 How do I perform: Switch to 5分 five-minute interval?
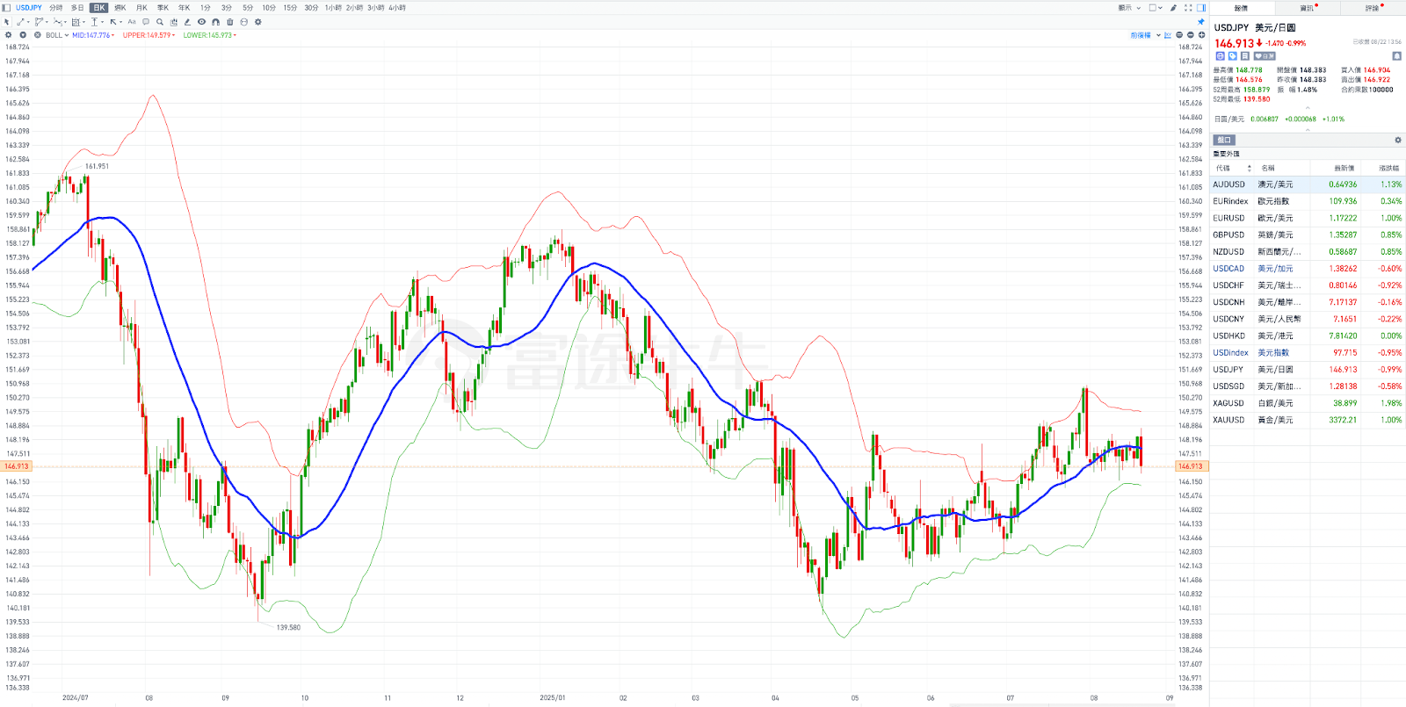pyautogui.click(x=248, y=8)
